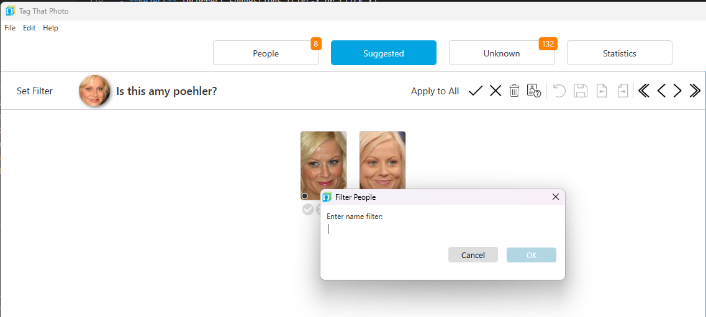
Task: Select the second face thumbnail
Action: click(x=382, y=160)
